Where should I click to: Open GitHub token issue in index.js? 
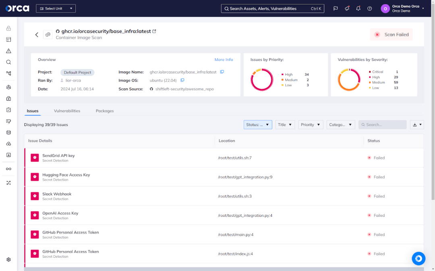[224, 254]
